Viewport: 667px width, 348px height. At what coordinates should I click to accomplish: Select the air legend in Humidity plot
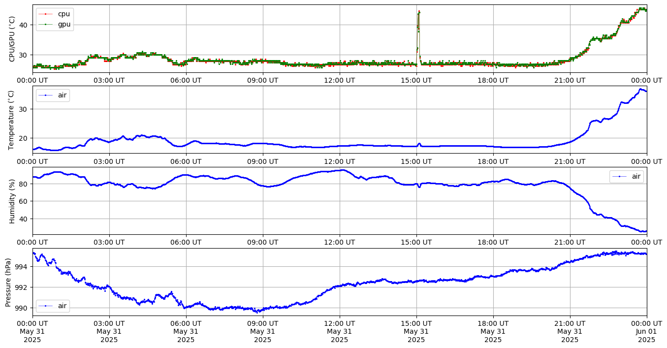pyautogui.click(x=626, y=176)
